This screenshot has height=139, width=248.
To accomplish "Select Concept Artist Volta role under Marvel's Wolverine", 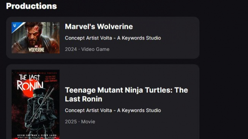I will (x=113, y=38).
